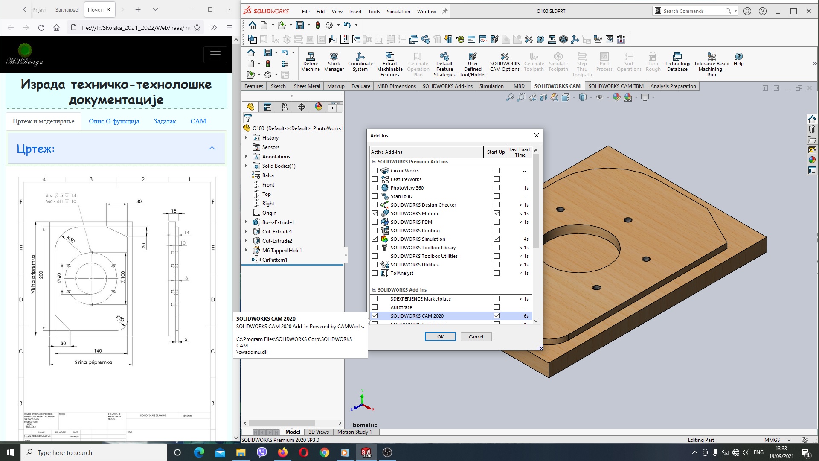Open SOLIDWORKS CAM Options

505,62
